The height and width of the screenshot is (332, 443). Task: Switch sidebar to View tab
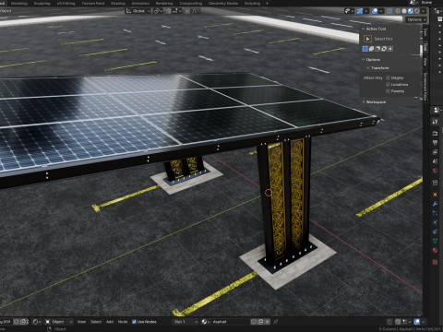click(425, 62)
